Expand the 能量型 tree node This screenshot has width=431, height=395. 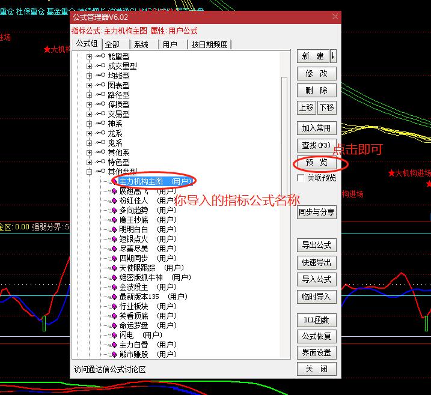tap(89, 56)
